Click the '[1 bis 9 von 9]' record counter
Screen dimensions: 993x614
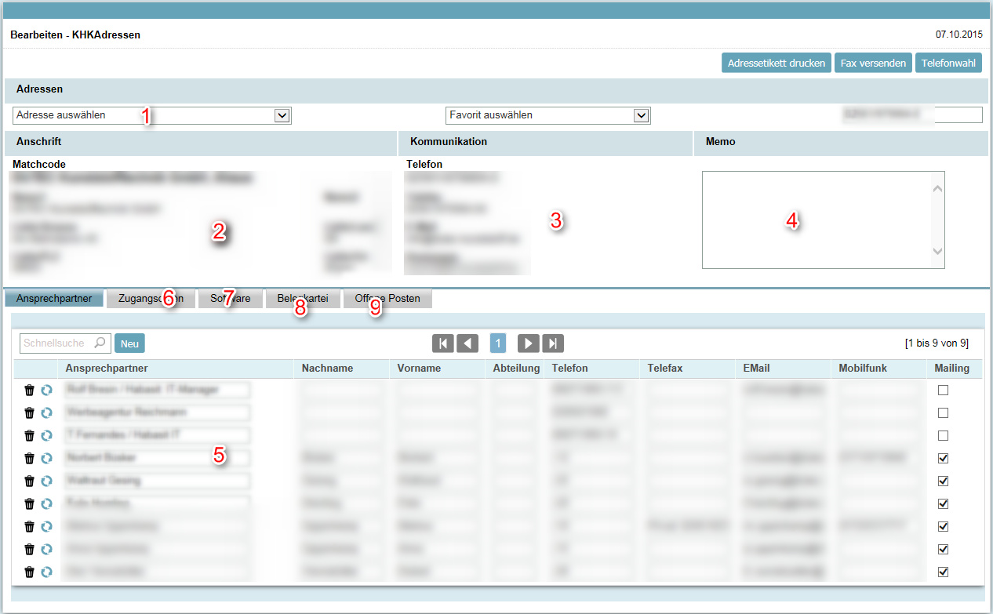[937, 343]
